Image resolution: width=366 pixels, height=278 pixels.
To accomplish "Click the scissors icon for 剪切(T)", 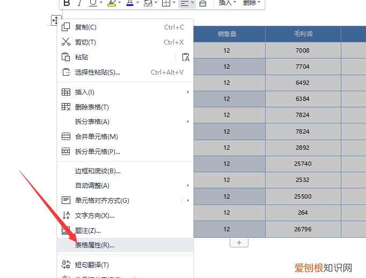I will (66, 42).
